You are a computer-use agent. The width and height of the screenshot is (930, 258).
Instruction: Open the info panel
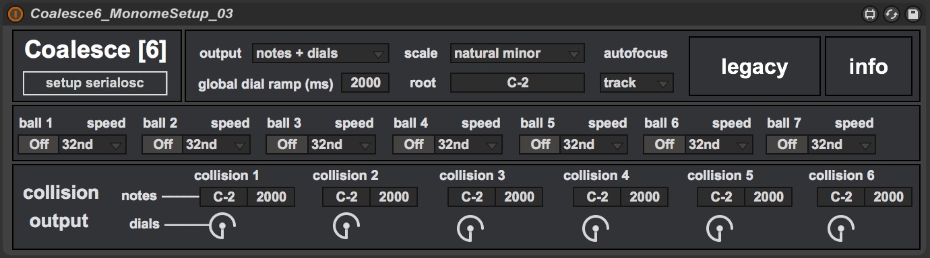[868, 66]
